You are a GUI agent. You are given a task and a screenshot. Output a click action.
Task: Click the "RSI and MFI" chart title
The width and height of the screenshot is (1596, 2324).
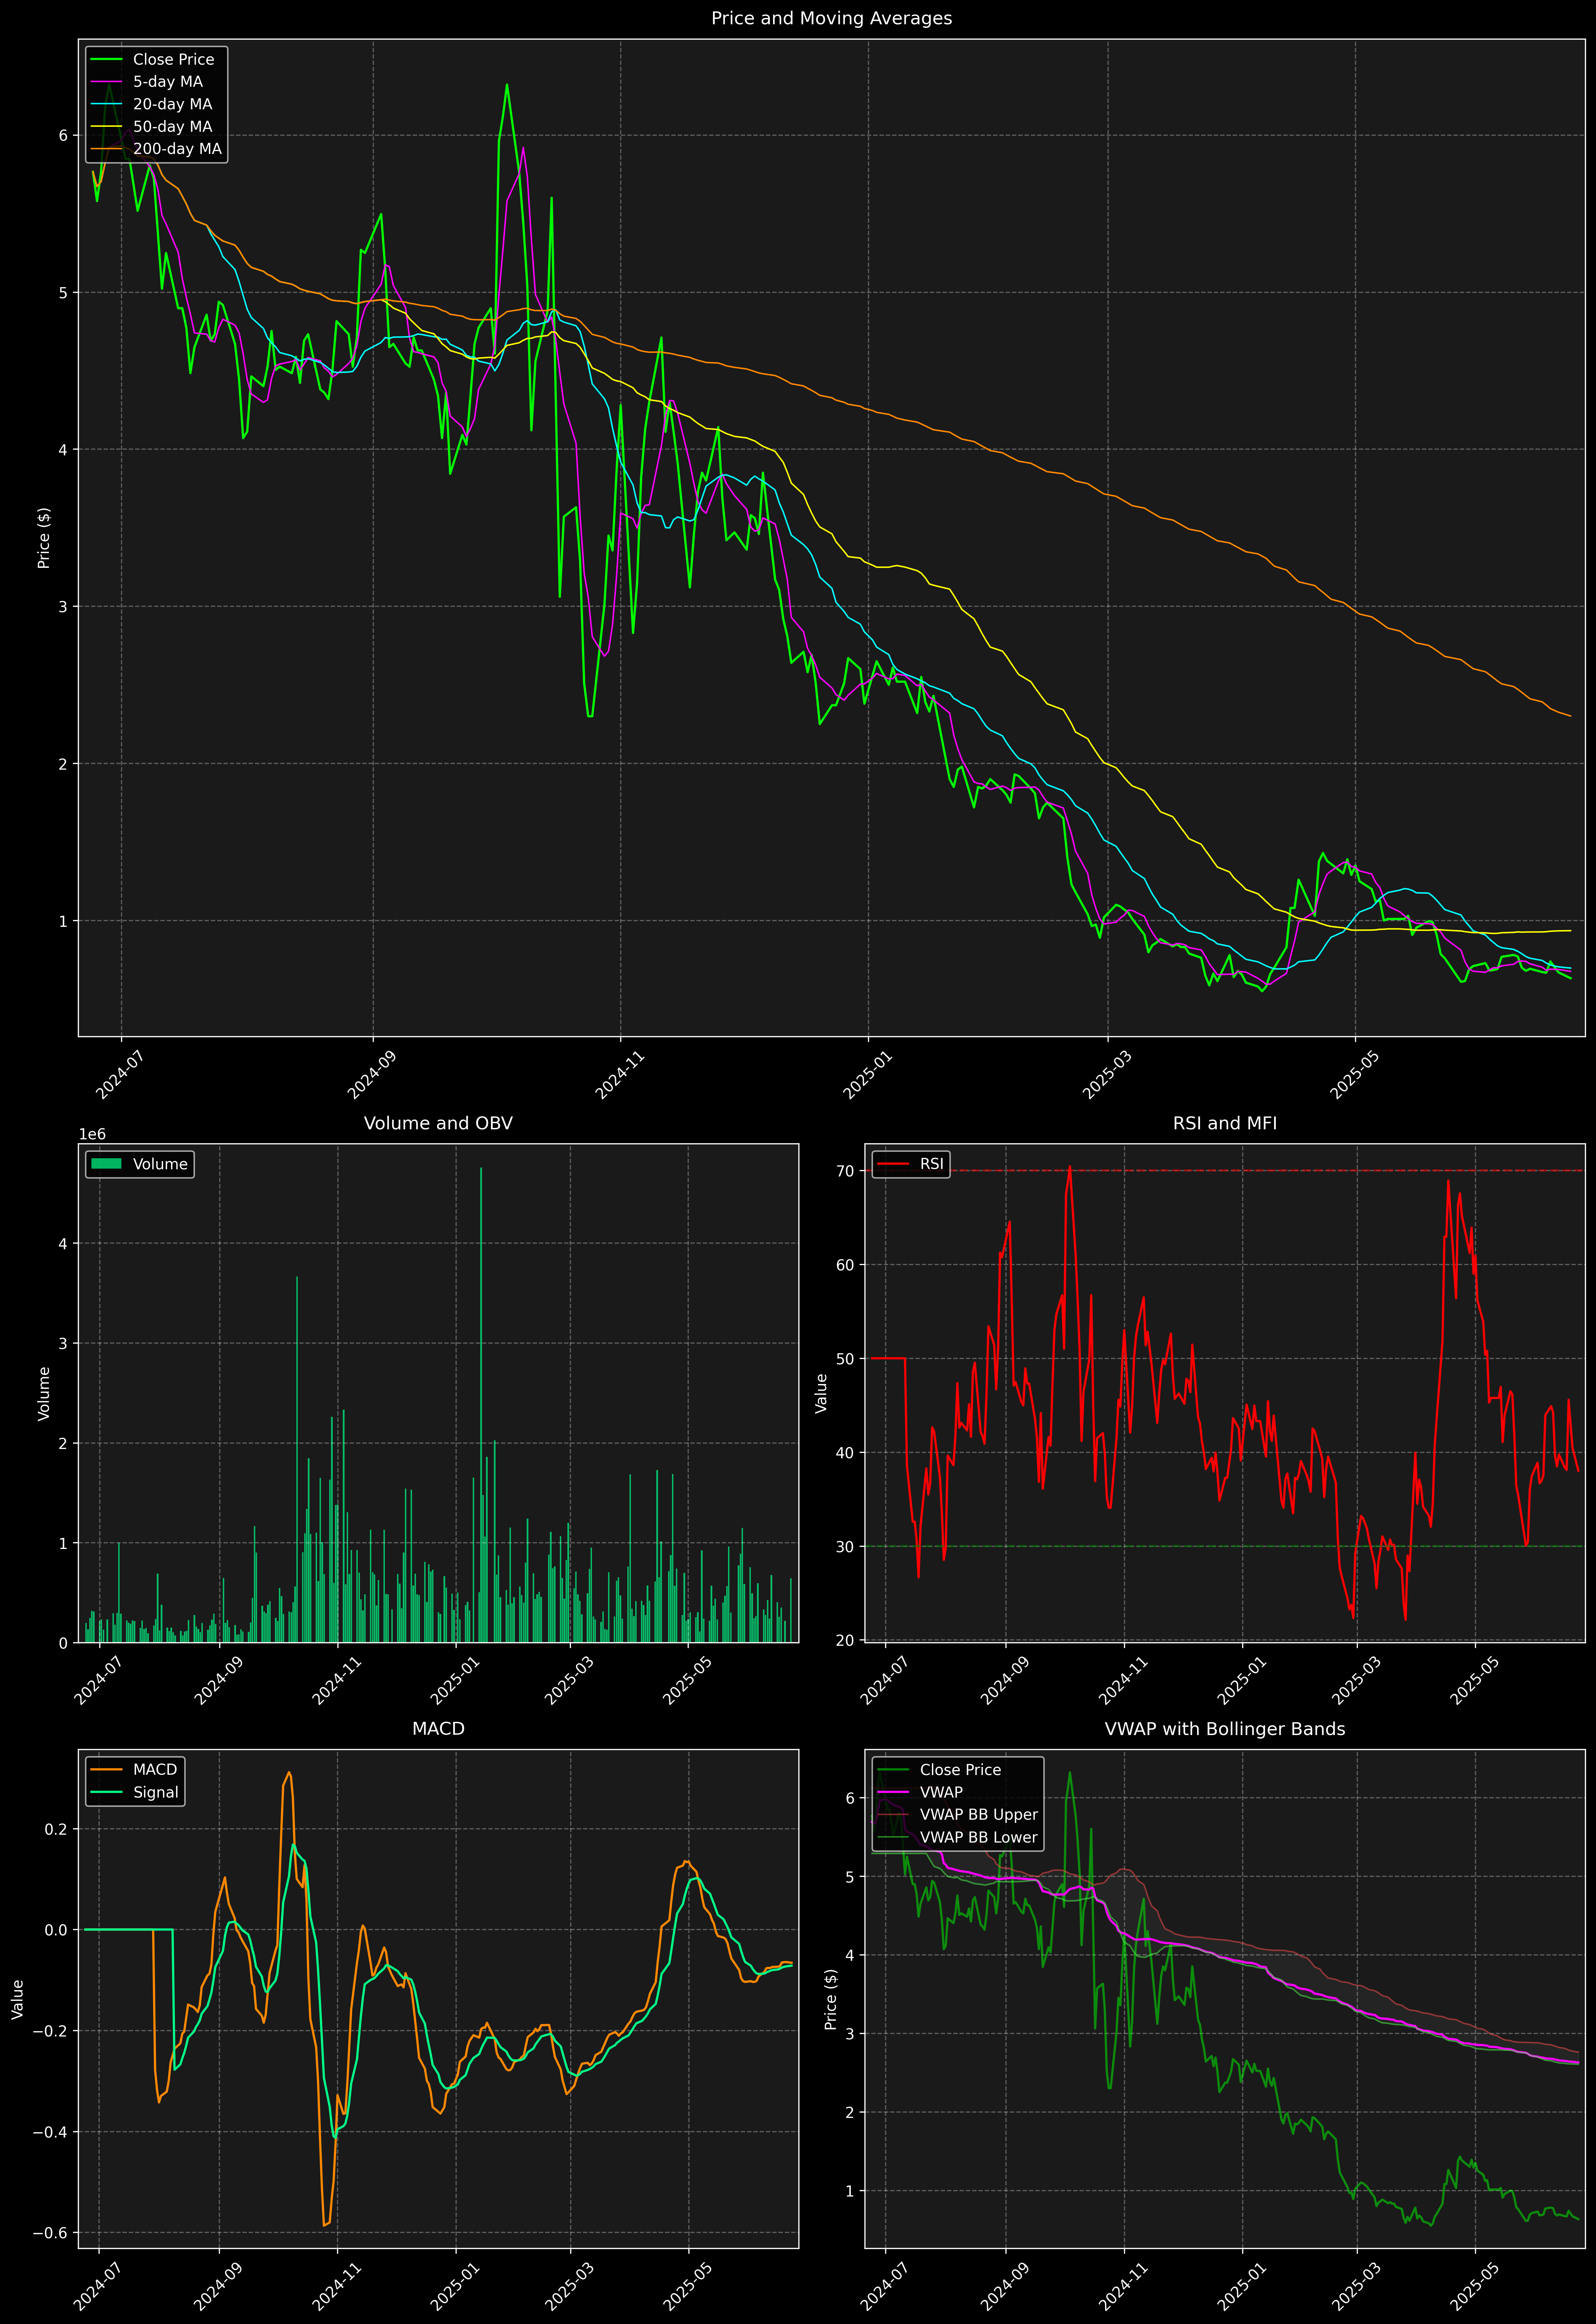point(1225,1123)
